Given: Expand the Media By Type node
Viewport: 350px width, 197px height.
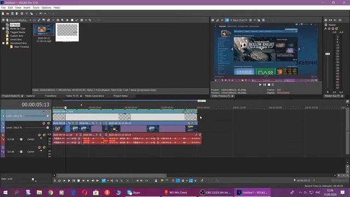Looking at the screenshot, I should click(3, 28).
